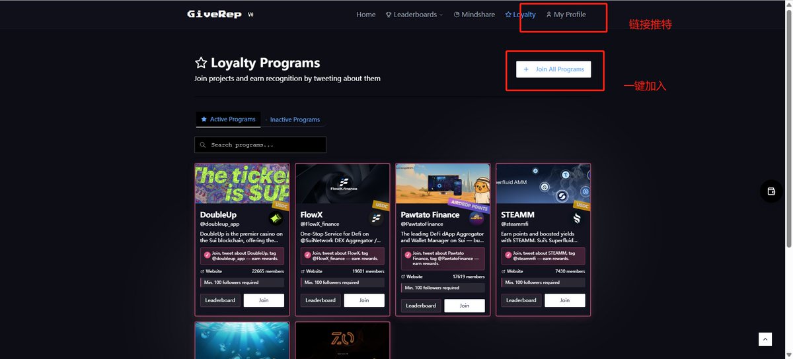Open the FlowX Website link
793x359 pixels.
(x=312, y=271)
